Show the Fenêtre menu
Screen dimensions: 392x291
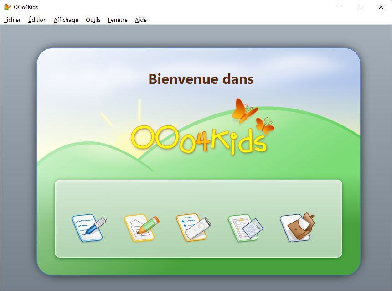[118, 20]
